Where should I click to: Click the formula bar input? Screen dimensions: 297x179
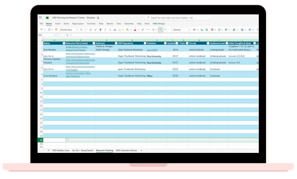click(x=165, y=35)
